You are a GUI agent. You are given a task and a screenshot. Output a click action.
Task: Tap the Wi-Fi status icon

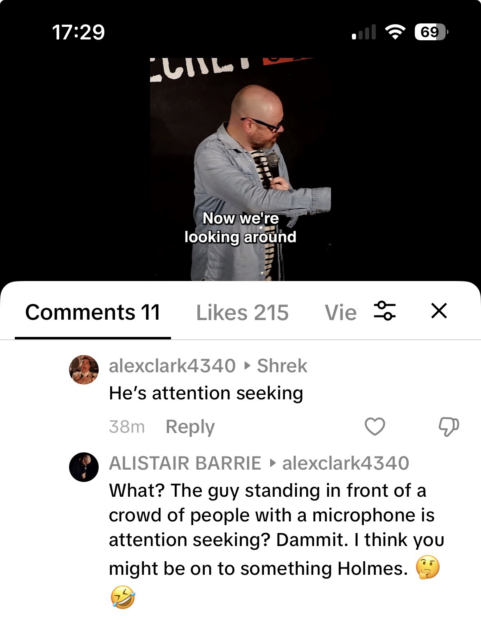(395, 32)
